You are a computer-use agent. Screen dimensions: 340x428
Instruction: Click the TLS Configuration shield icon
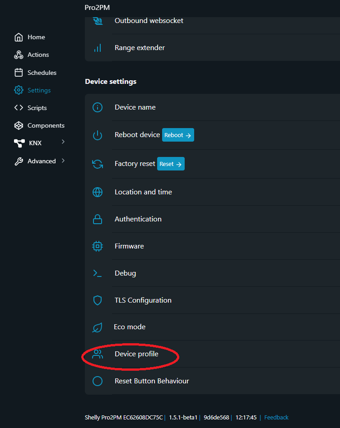[x=98, y=300]
